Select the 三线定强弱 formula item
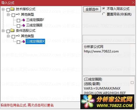137x110 pixels. click(34, 25)
